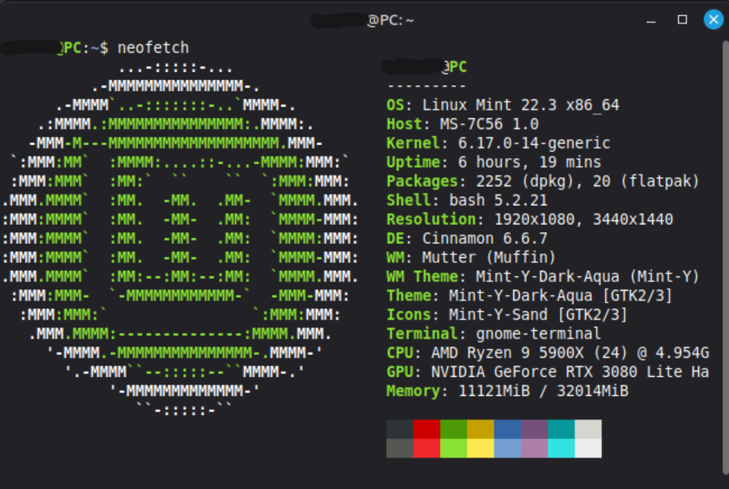Click the bright yellow color block
The height and width of the screenshot is (489, 729).
tap(481, 449)
